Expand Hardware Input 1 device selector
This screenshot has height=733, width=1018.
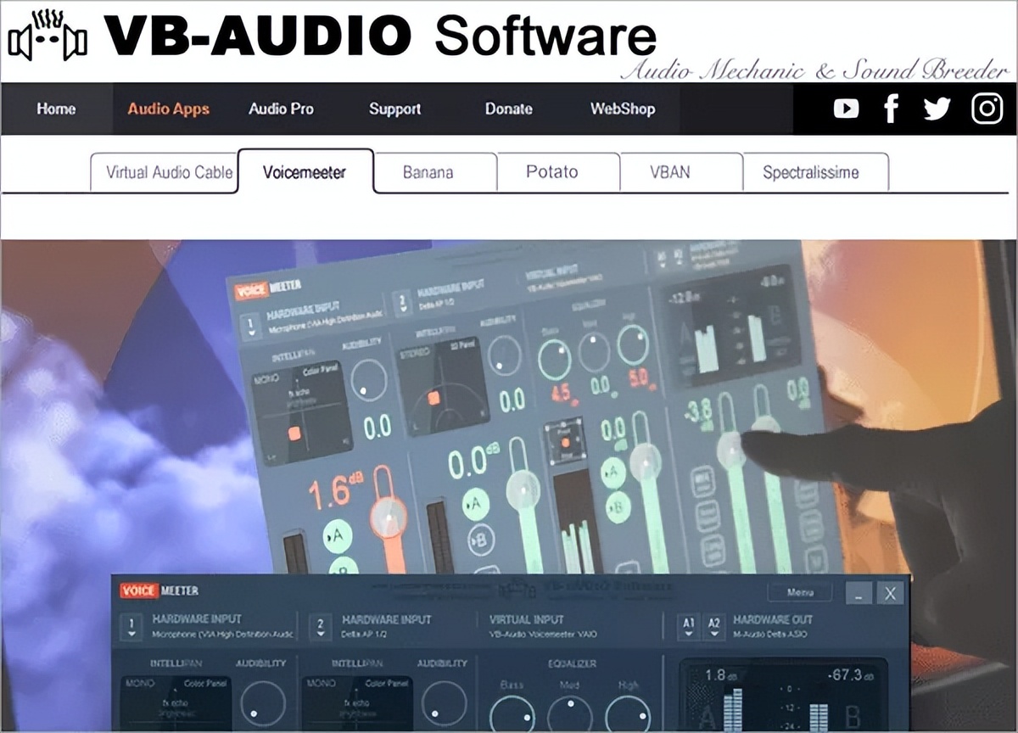point(131,628)
